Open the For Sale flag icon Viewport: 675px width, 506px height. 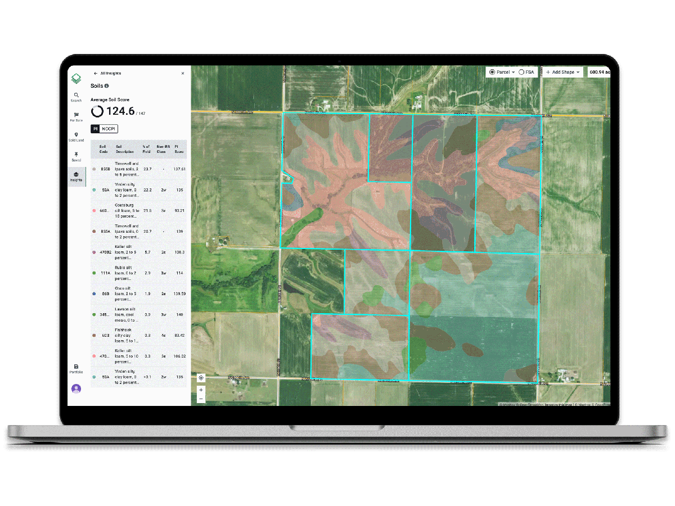click(76, 116)
